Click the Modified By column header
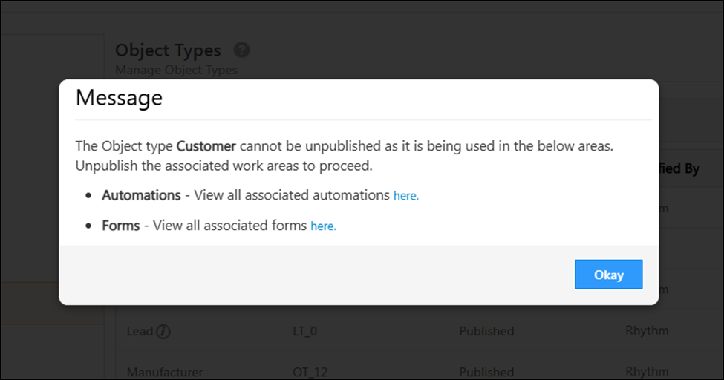724x380 pixels. pyautogui.click(x=677, y=169)
